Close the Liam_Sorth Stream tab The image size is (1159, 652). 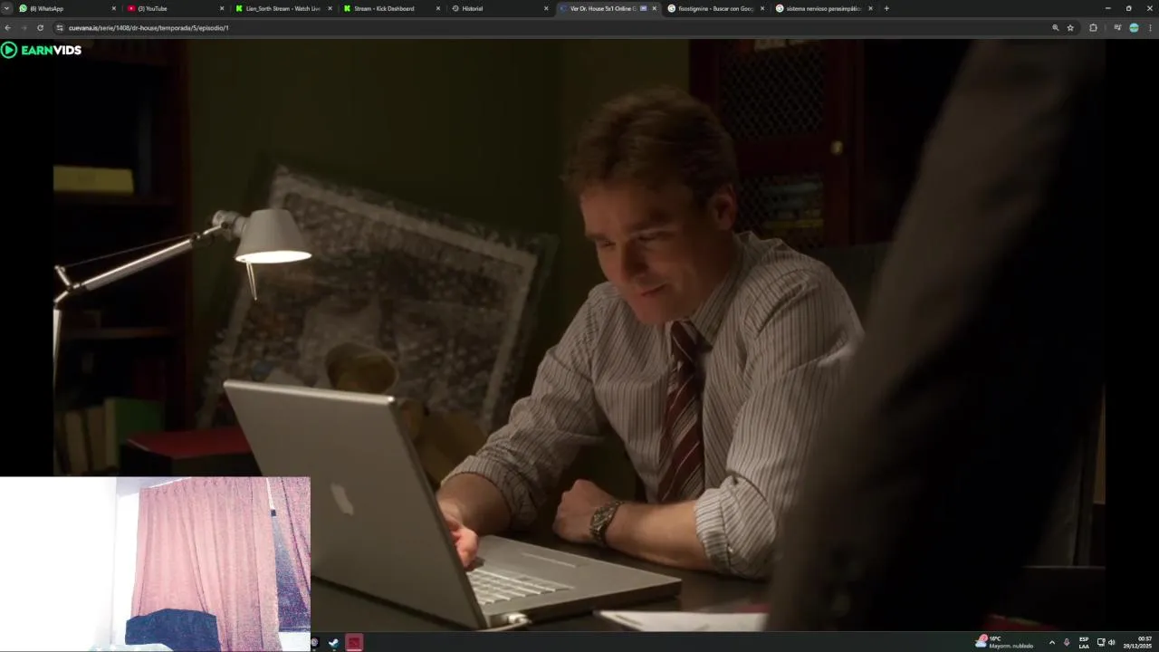coord(330,8)
